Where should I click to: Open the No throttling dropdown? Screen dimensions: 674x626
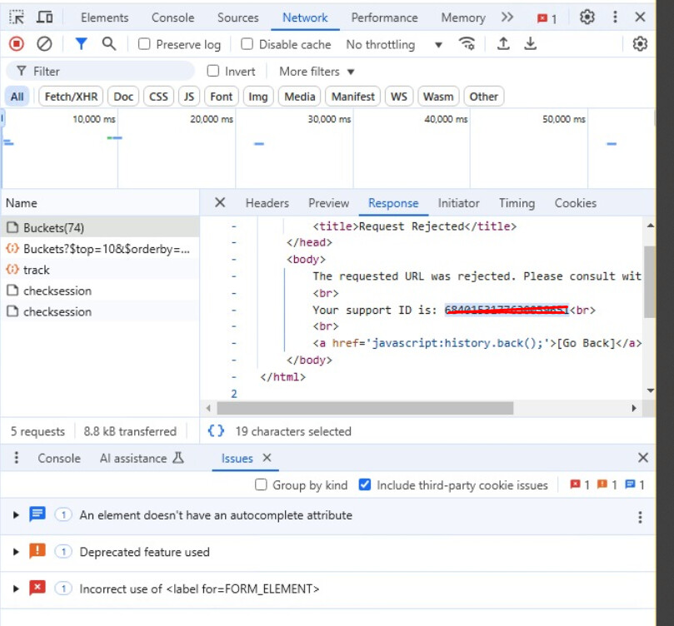point(394,44)
